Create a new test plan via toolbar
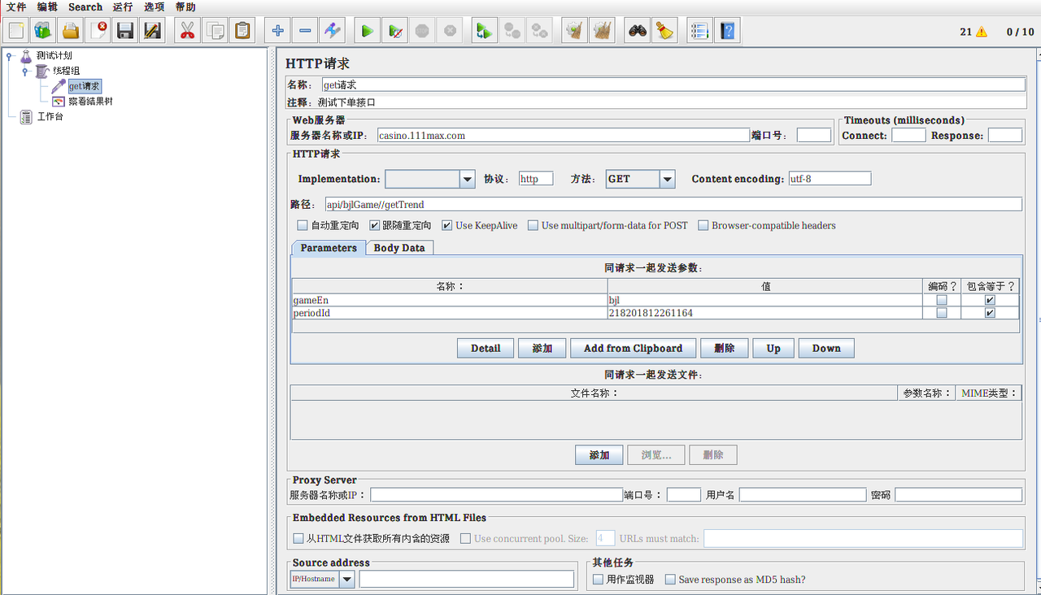This screenshot has width=1041, height=595. click(16, 32)
